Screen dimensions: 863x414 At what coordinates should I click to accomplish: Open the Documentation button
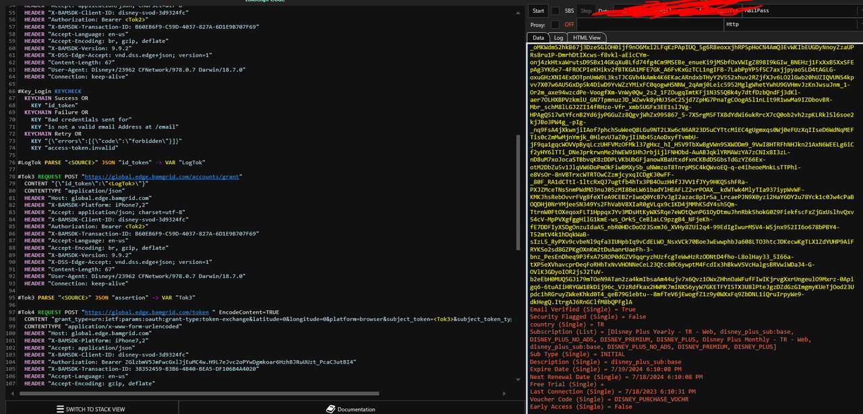click(x=351, y=409)
